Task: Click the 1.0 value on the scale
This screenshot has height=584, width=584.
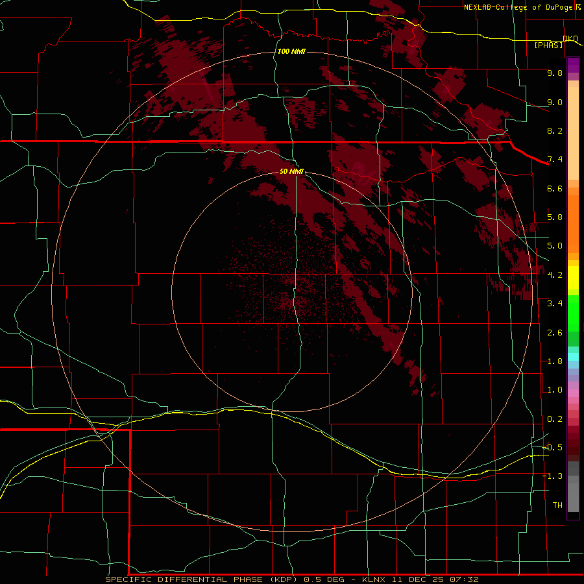Action: pyautogui.click(x=555, y=390)
